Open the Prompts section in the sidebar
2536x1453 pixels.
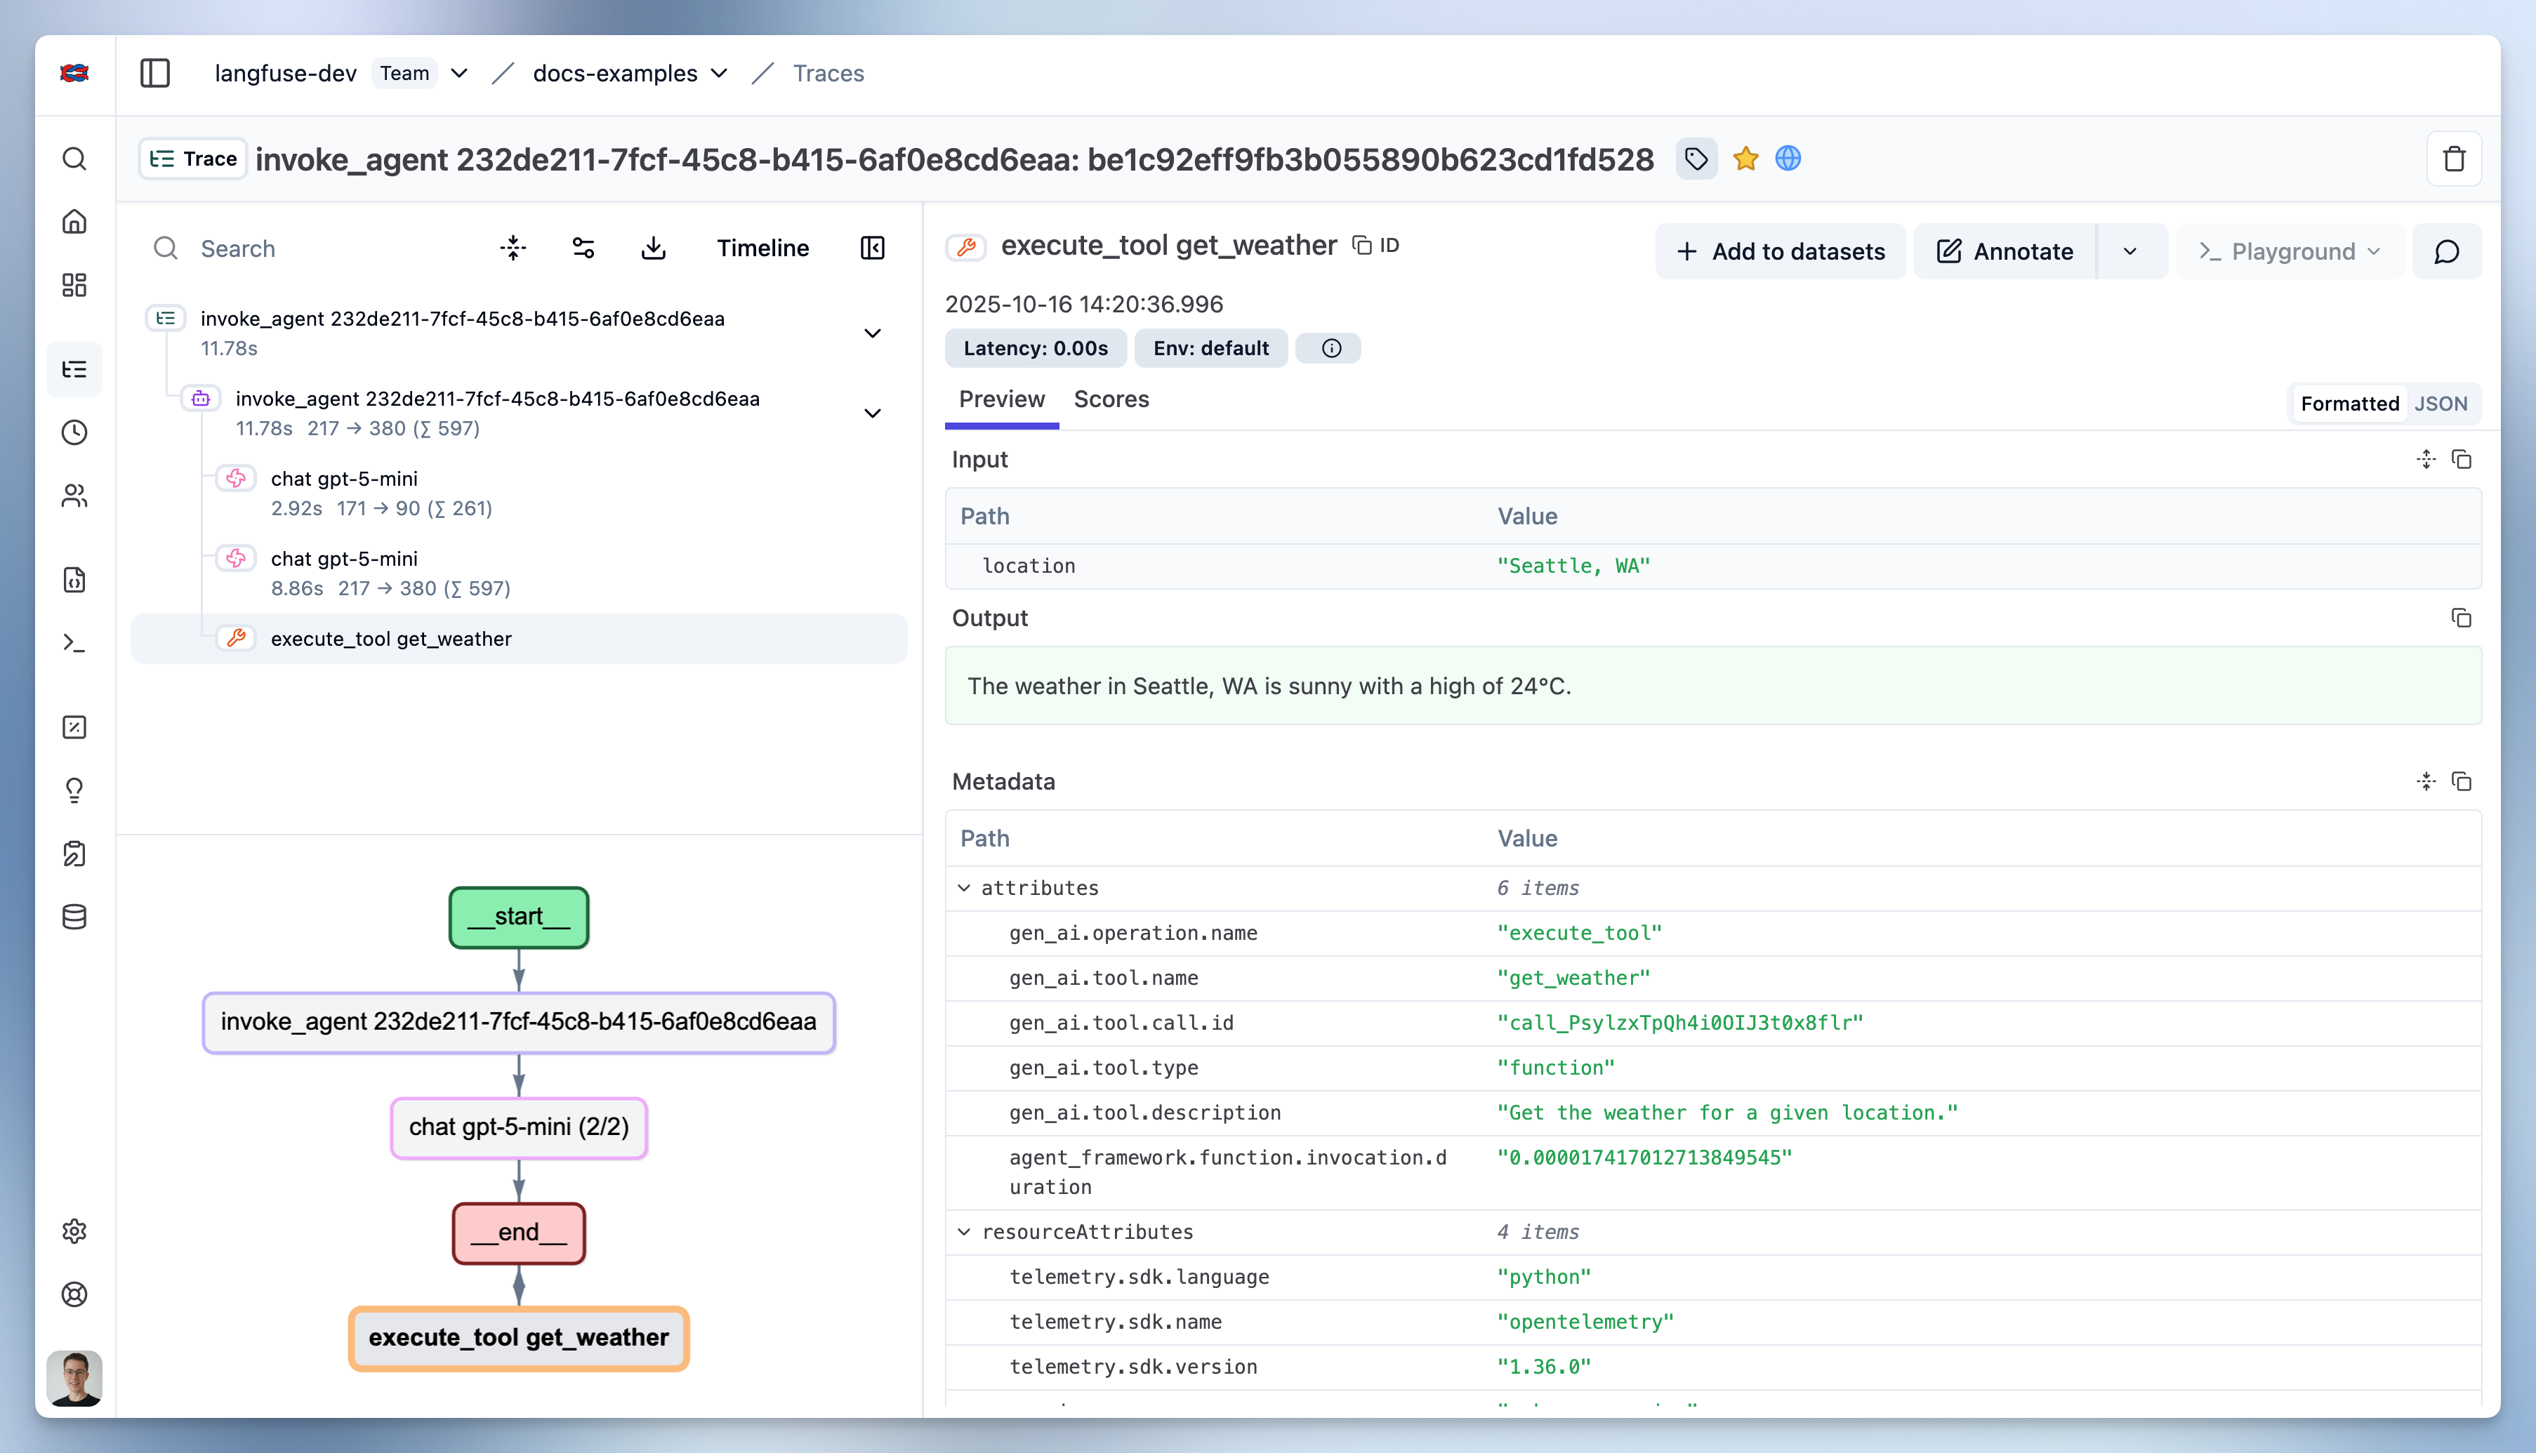tap(75, 580)
